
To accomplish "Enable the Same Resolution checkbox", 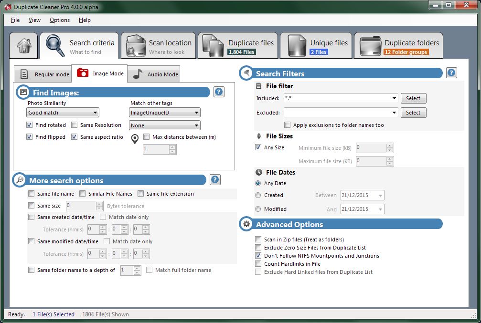I will (x=75, y=125).
